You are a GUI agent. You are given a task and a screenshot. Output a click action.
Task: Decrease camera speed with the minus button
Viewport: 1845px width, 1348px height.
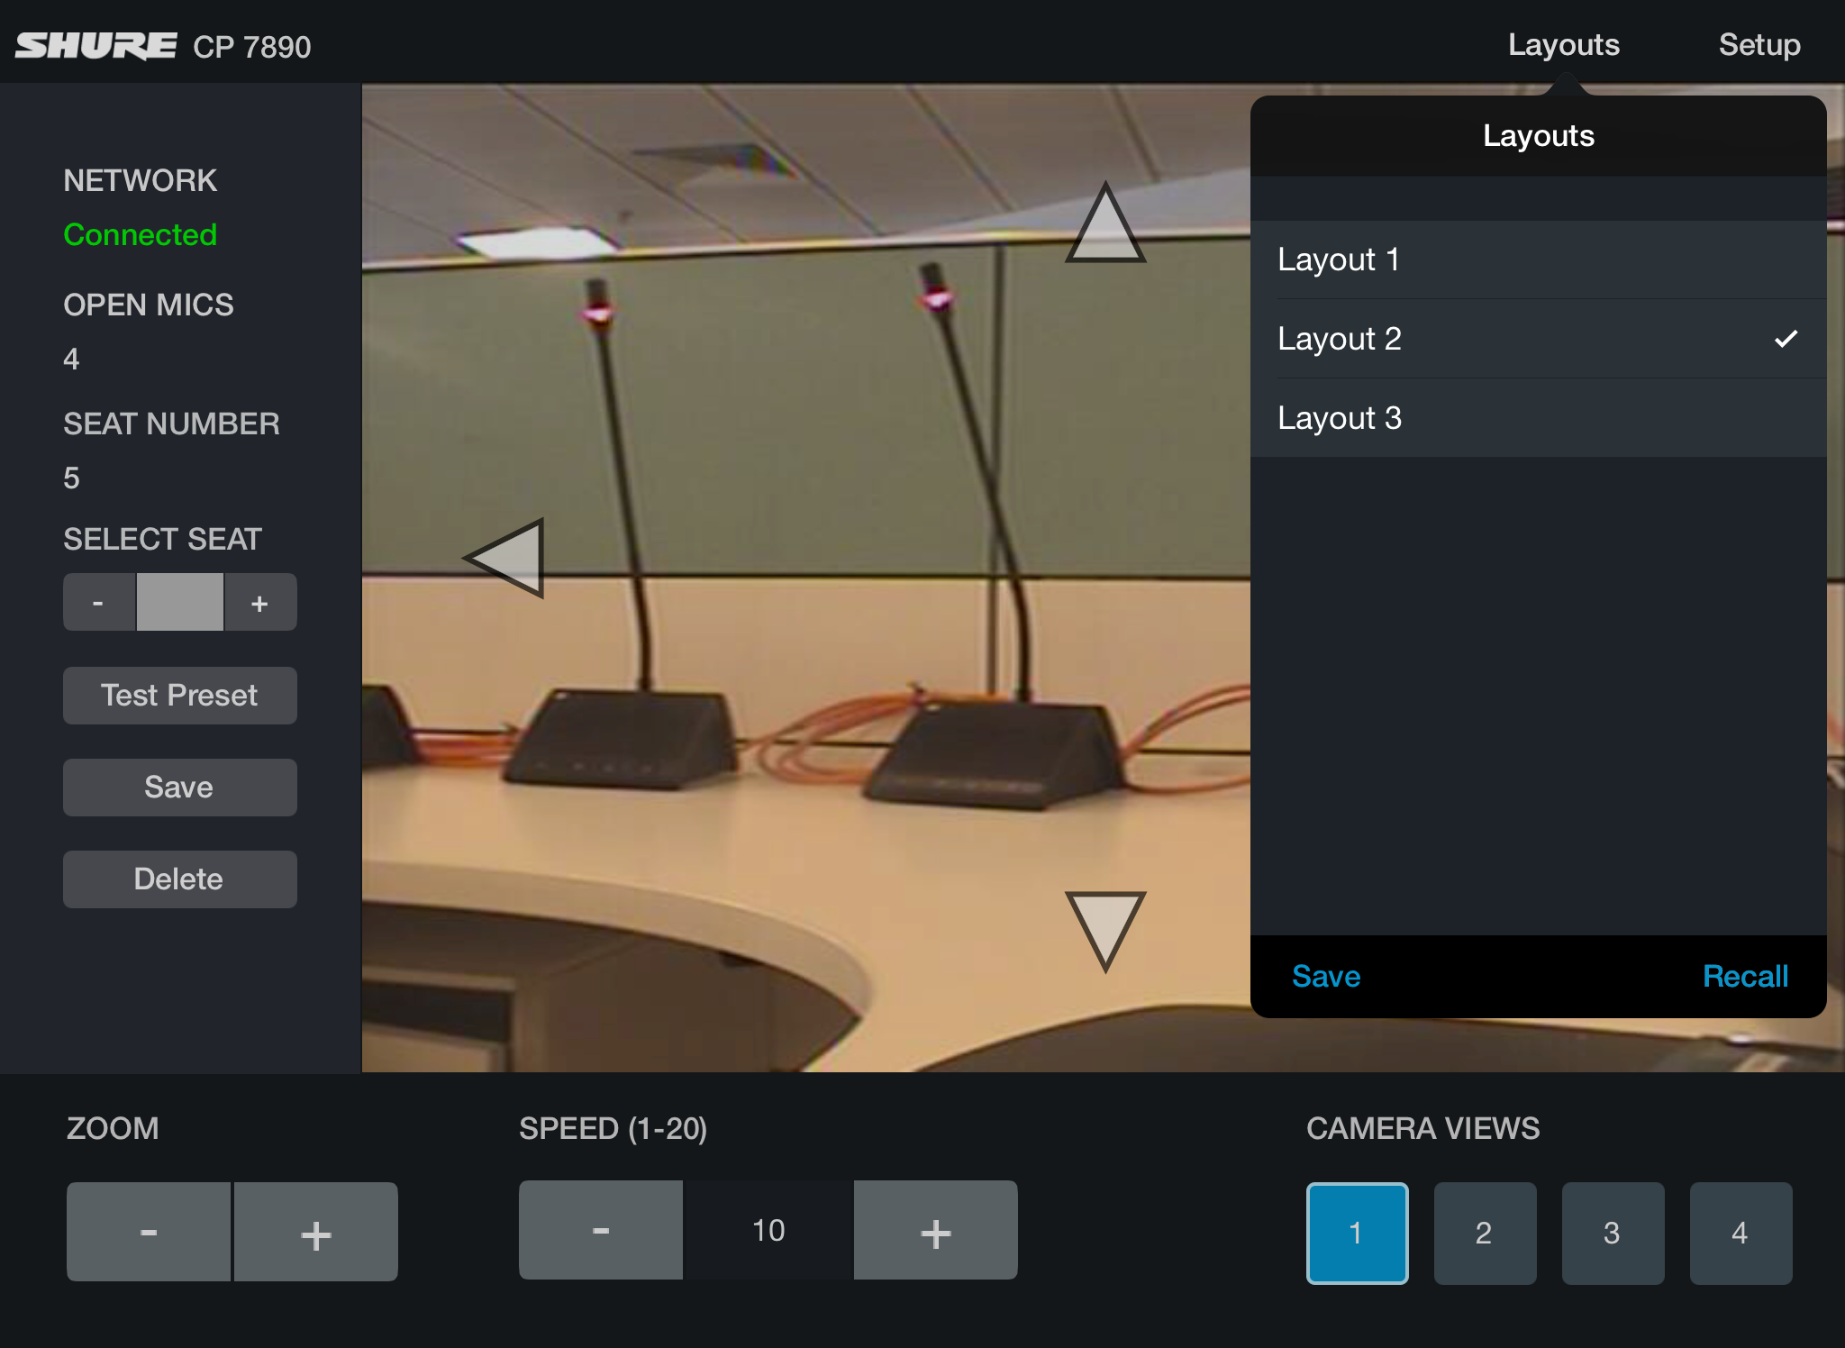tap(600, 1230)
